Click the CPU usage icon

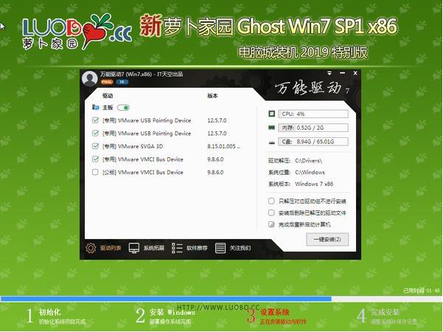[x=271, y=114]
